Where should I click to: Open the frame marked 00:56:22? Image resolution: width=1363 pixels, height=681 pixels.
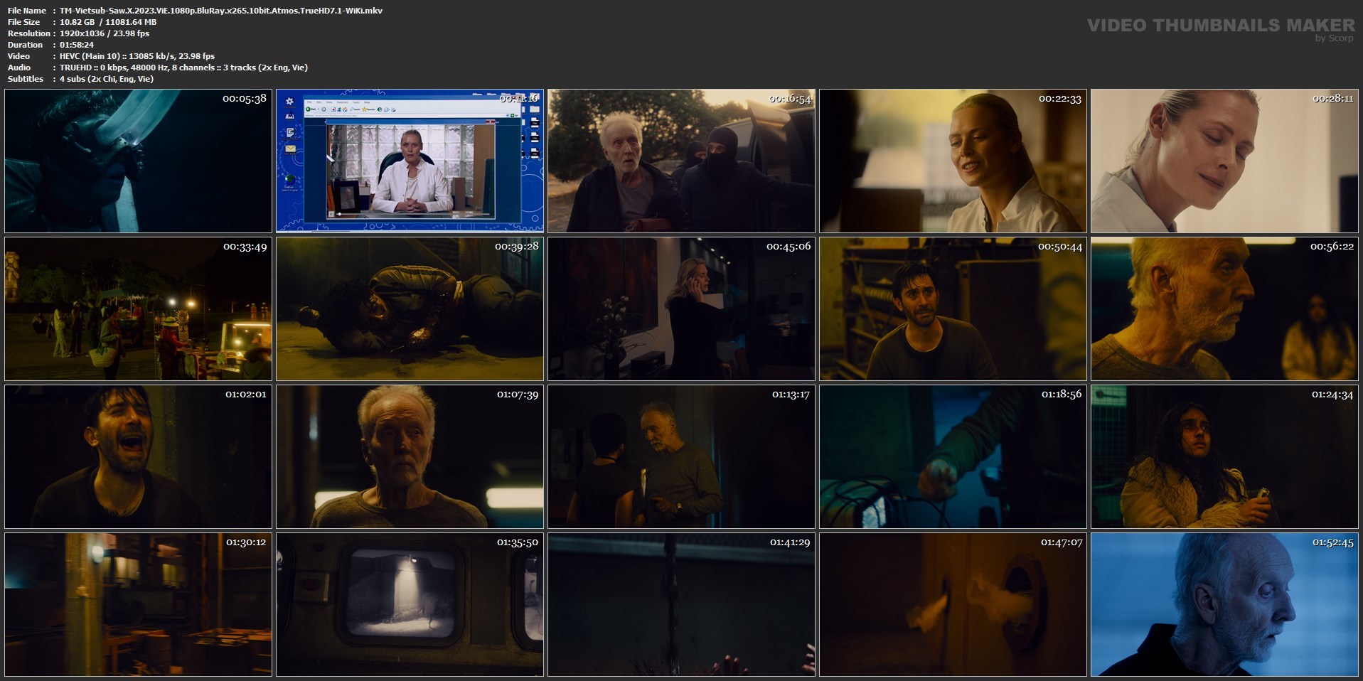[x=1224, y=309]
